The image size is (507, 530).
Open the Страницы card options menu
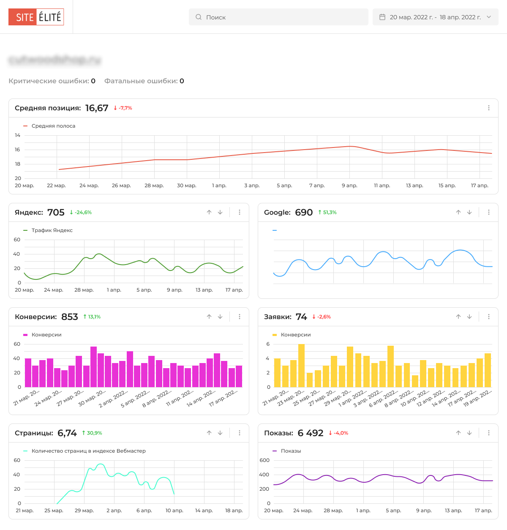click(240, 433)
